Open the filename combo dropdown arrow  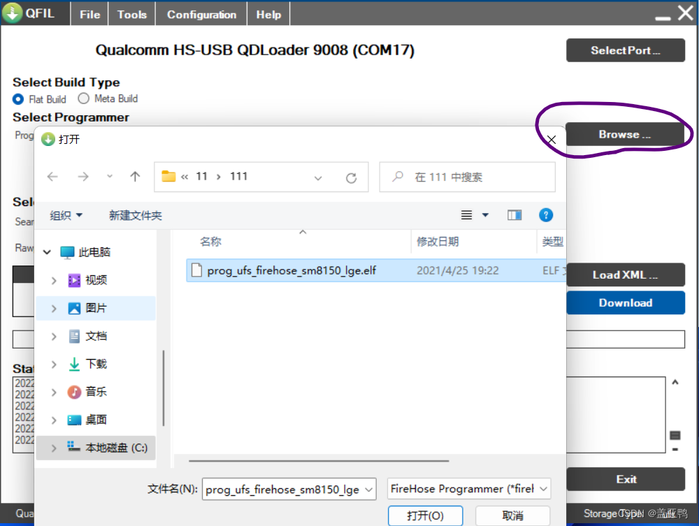pos(369,490)
